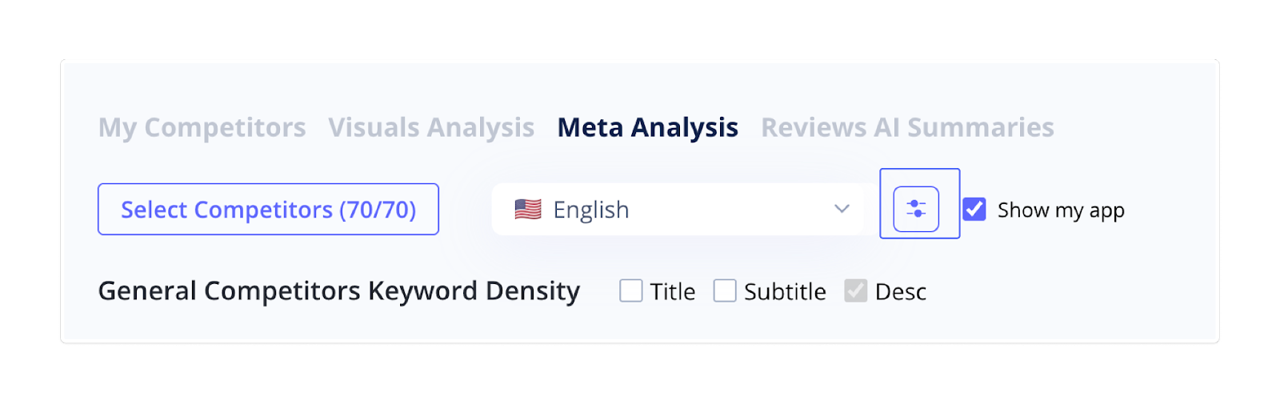1280x404 pixels.
Task: Click the 'Subtitle' checkbox label
Action: coord(785,292)
